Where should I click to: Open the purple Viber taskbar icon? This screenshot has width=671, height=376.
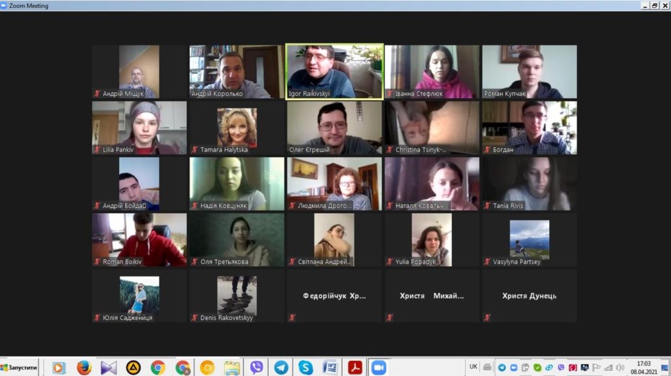pos(256,367)
